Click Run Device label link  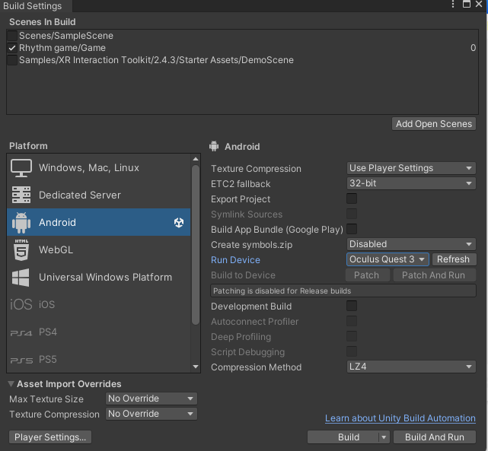(235, 260)
